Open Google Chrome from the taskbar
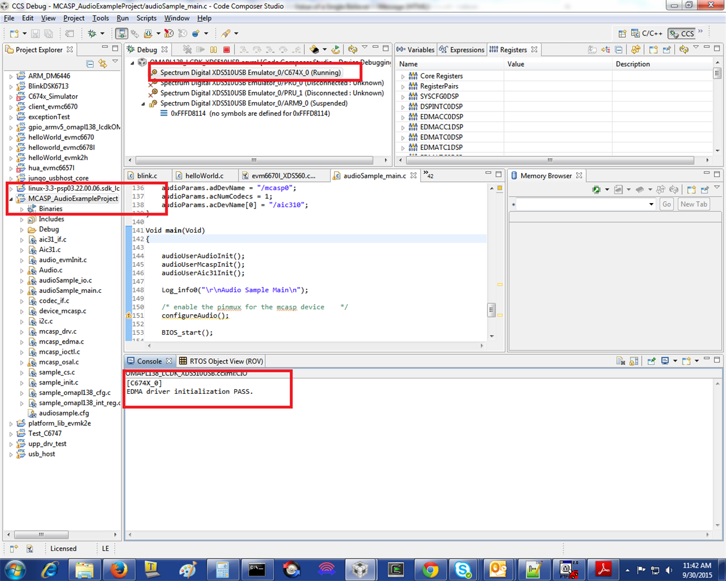 click(430, 570)
